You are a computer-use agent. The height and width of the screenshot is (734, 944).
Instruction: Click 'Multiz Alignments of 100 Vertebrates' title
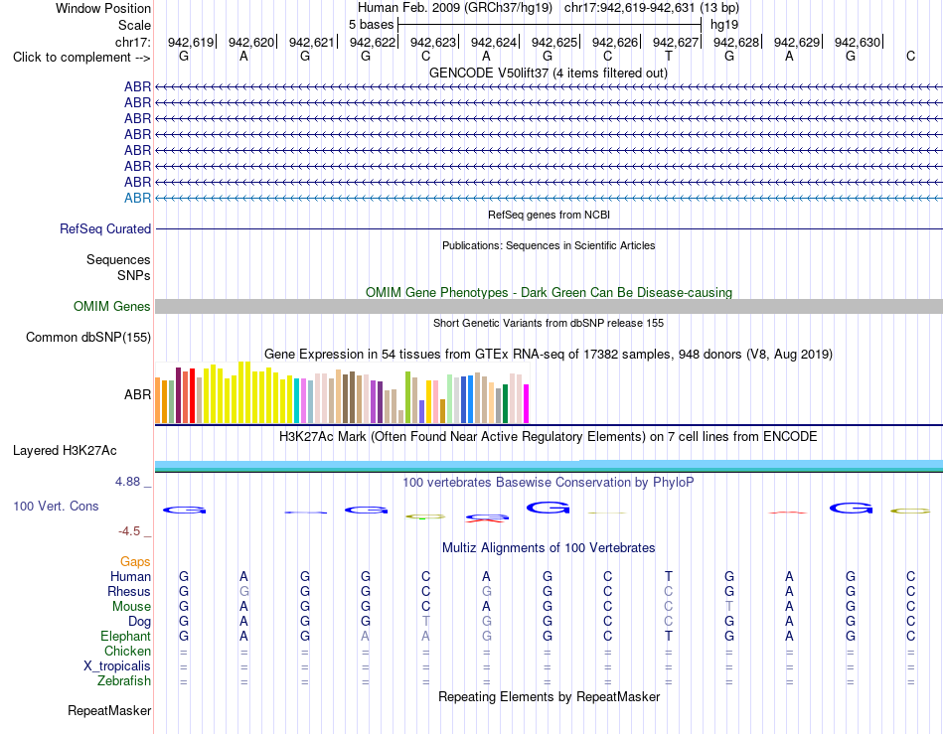[x=549, y=548]
